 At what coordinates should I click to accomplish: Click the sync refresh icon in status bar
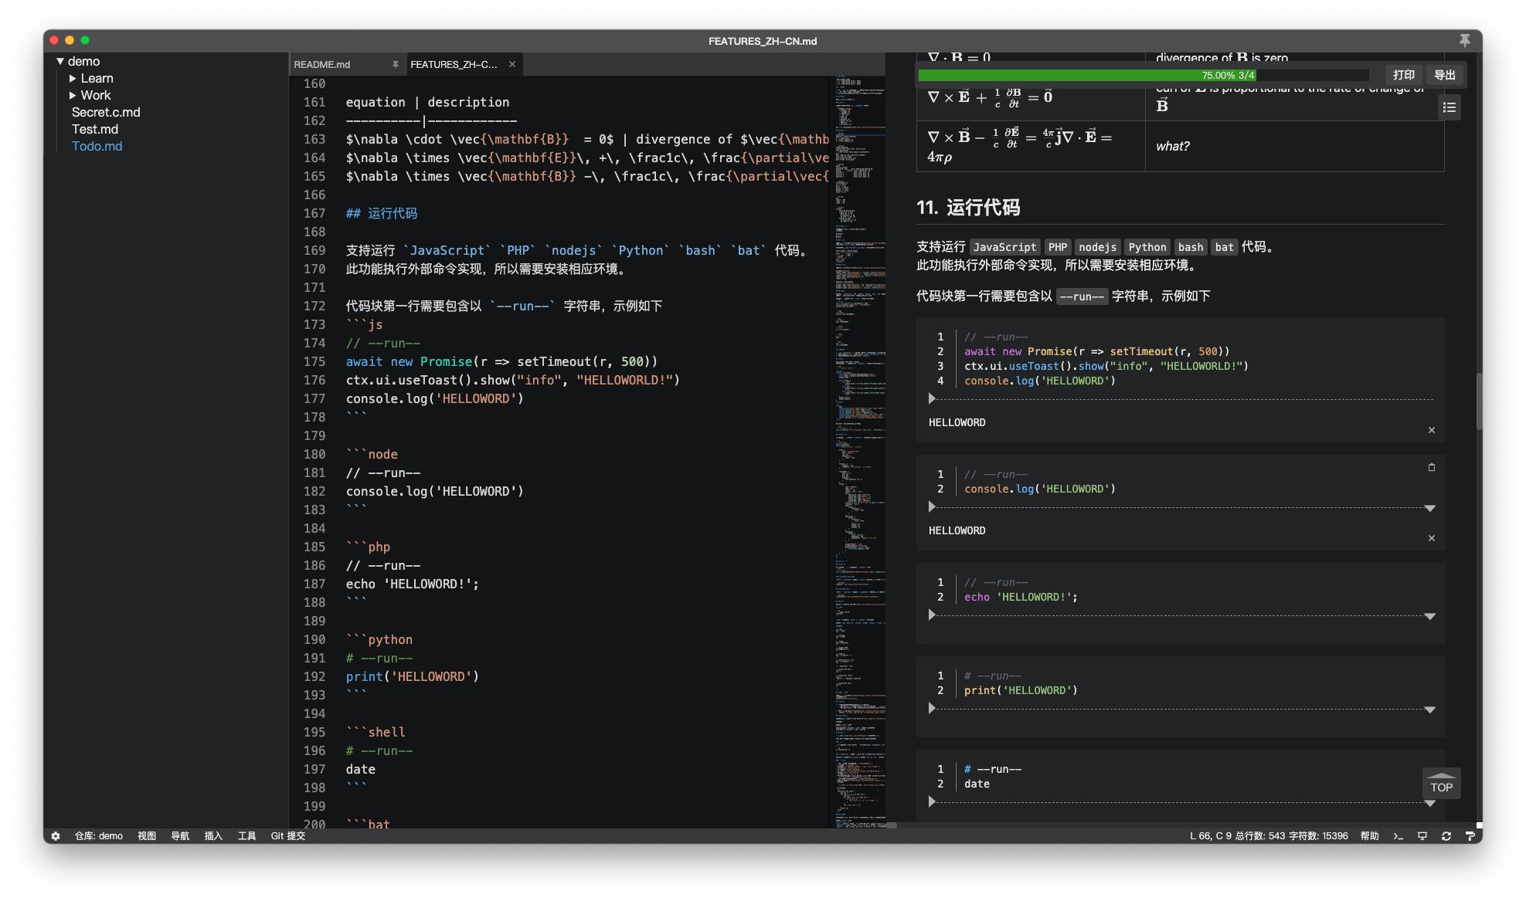pyautogui.click(x=1446, y=836)
